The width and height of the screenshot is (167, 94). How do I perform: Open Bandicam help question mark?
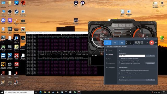tap(148, 39)
